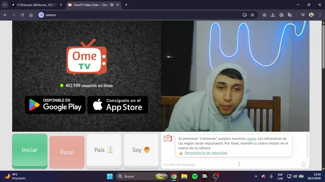Viewport: 325px width, 182px height.
Task: Open the browser profile avatar
Action: tap(311, 15)
